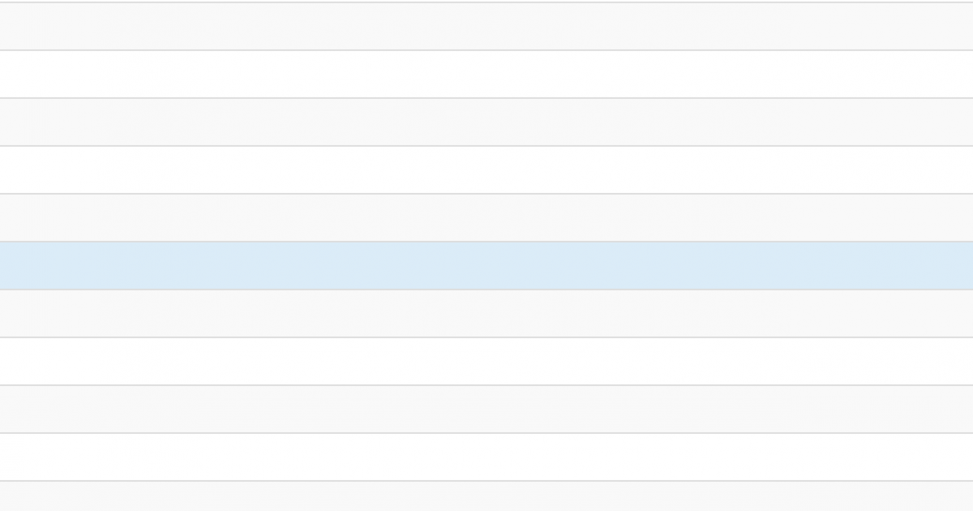Select the seventh row from the top
This screenshot has height=511, width=973.
point(486,313)
